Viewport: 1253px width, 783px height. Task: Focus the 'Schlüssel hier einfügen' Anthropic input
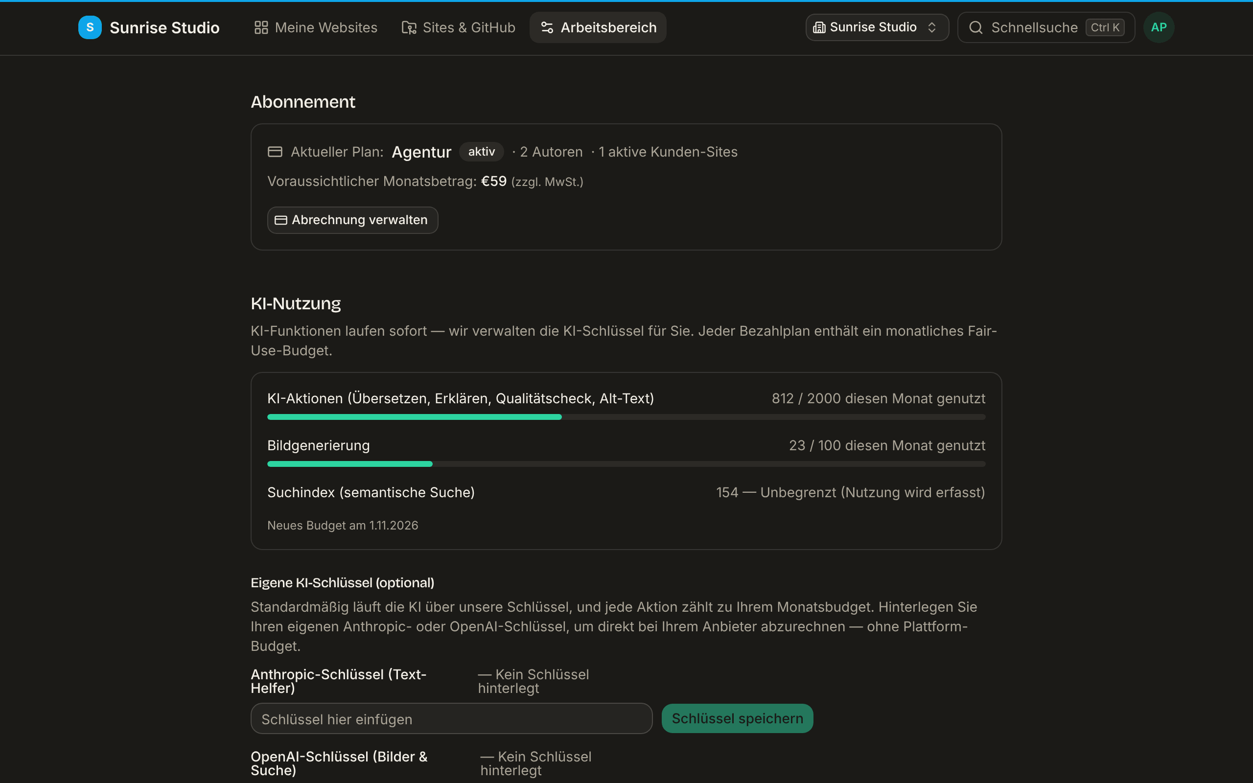[451, 718]
